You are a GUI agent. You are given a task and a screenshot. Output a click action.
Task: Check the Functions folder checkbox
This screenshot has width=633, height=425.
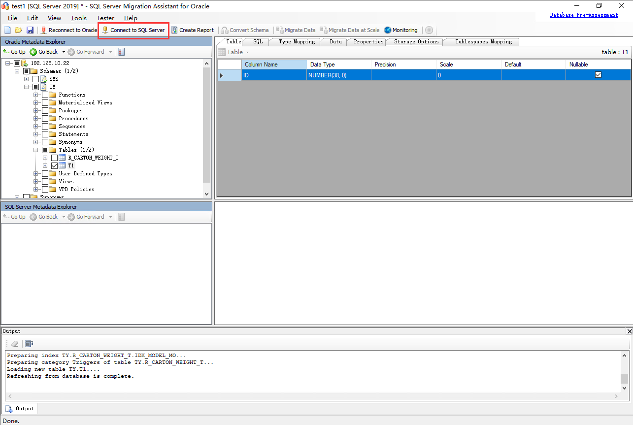45,95
